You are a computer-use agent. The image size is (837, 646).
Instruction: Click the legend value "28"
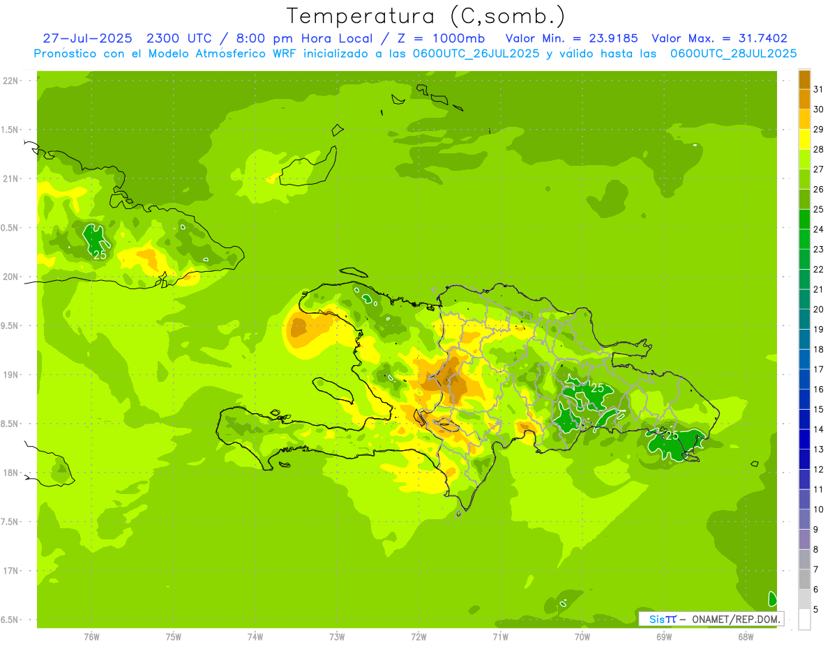point(818,150)
